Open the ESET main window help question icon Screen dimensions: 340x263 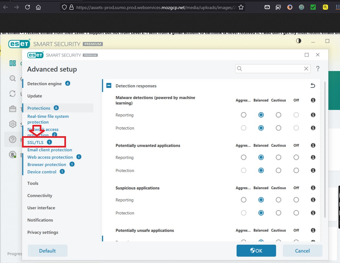click(13, 139)
